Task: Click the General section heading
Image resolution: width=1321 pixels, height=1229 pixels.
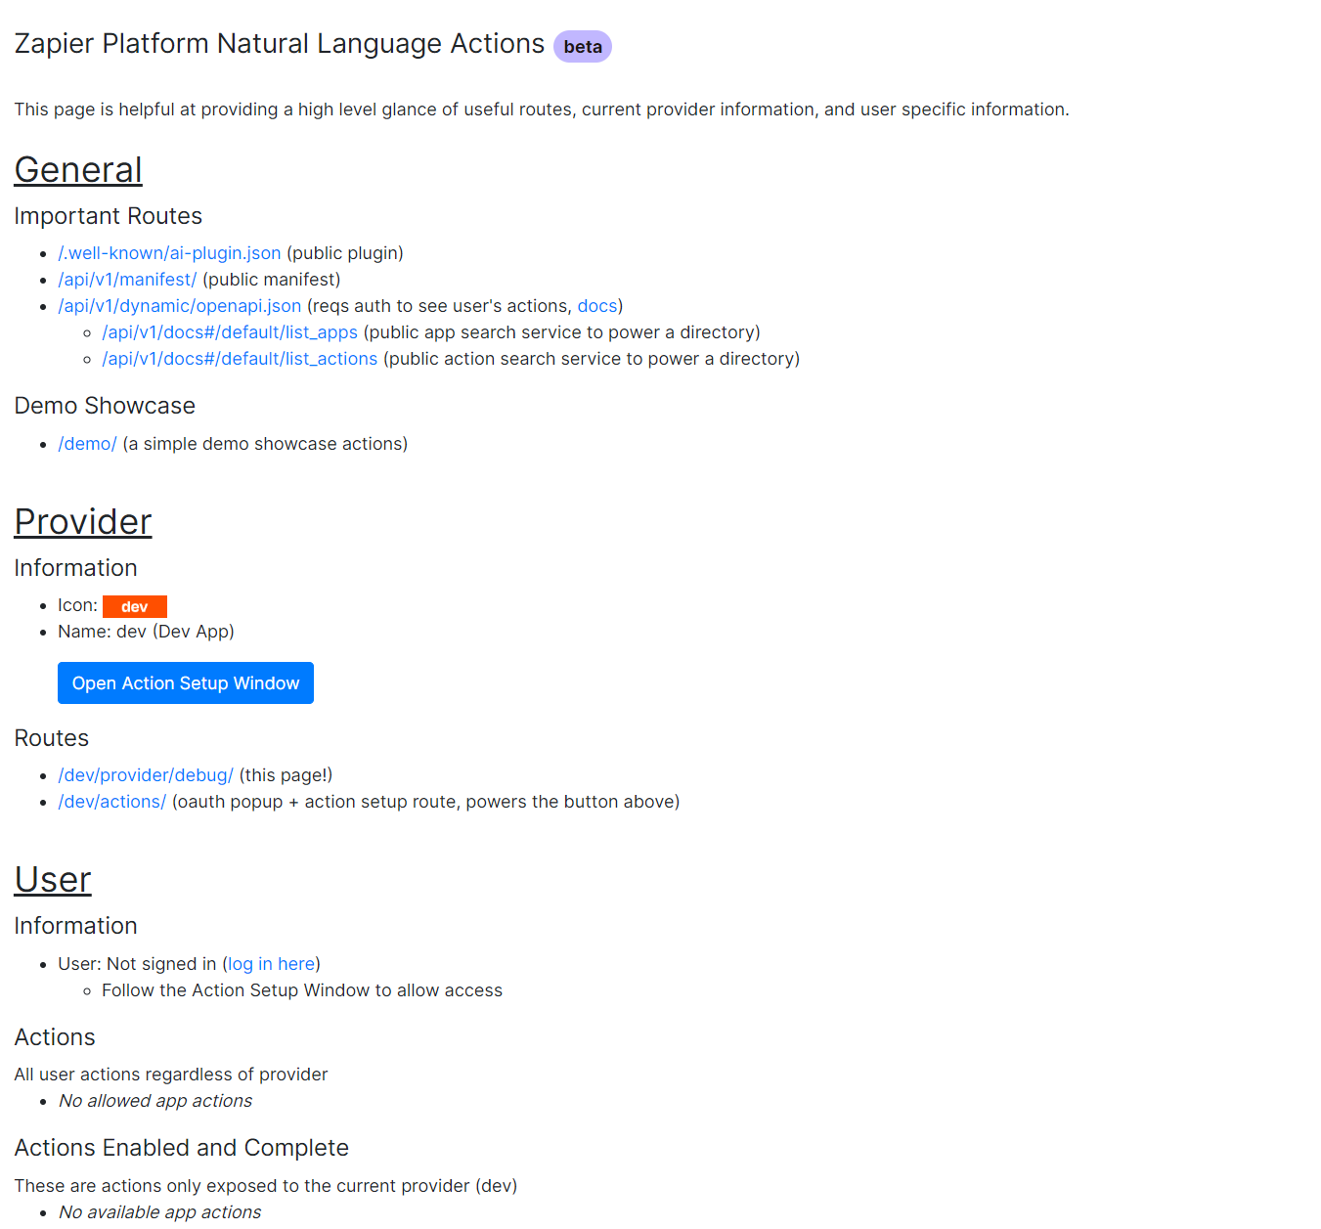Action: tap(77, 169)
